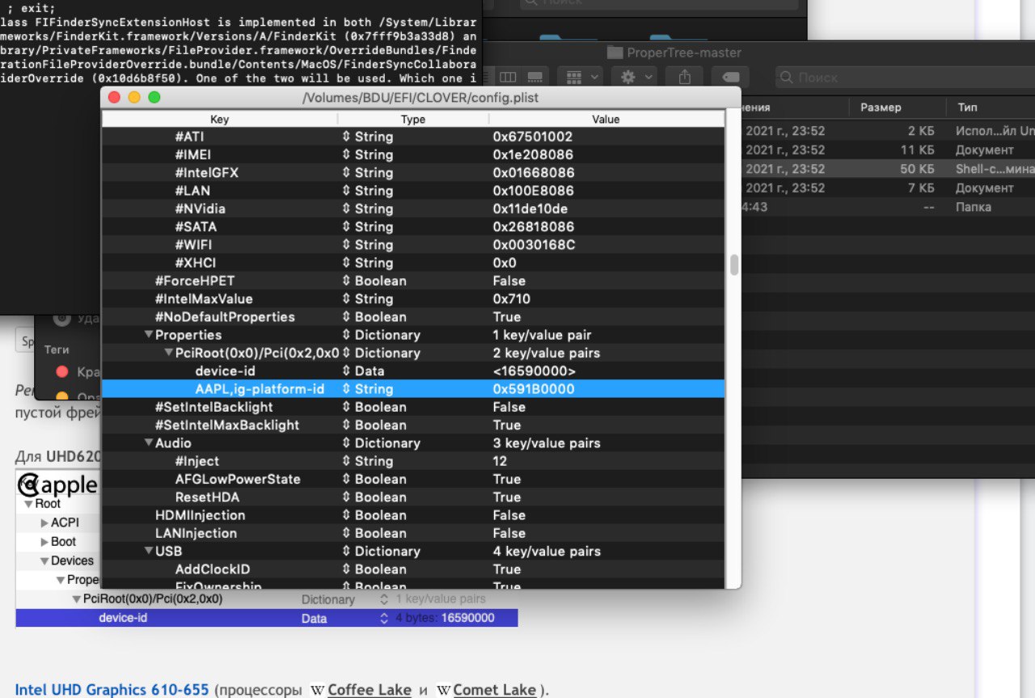Click the Wikipedia icon before Coffee Lake
Image resolution: width=1035 pixels, height=698 pixels.
tap(318, 690)
